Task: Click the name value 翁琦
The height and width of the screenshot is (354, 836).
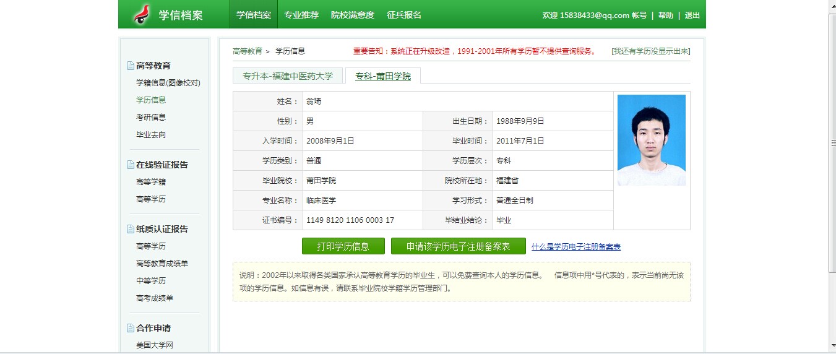Action: click(314, 101)
